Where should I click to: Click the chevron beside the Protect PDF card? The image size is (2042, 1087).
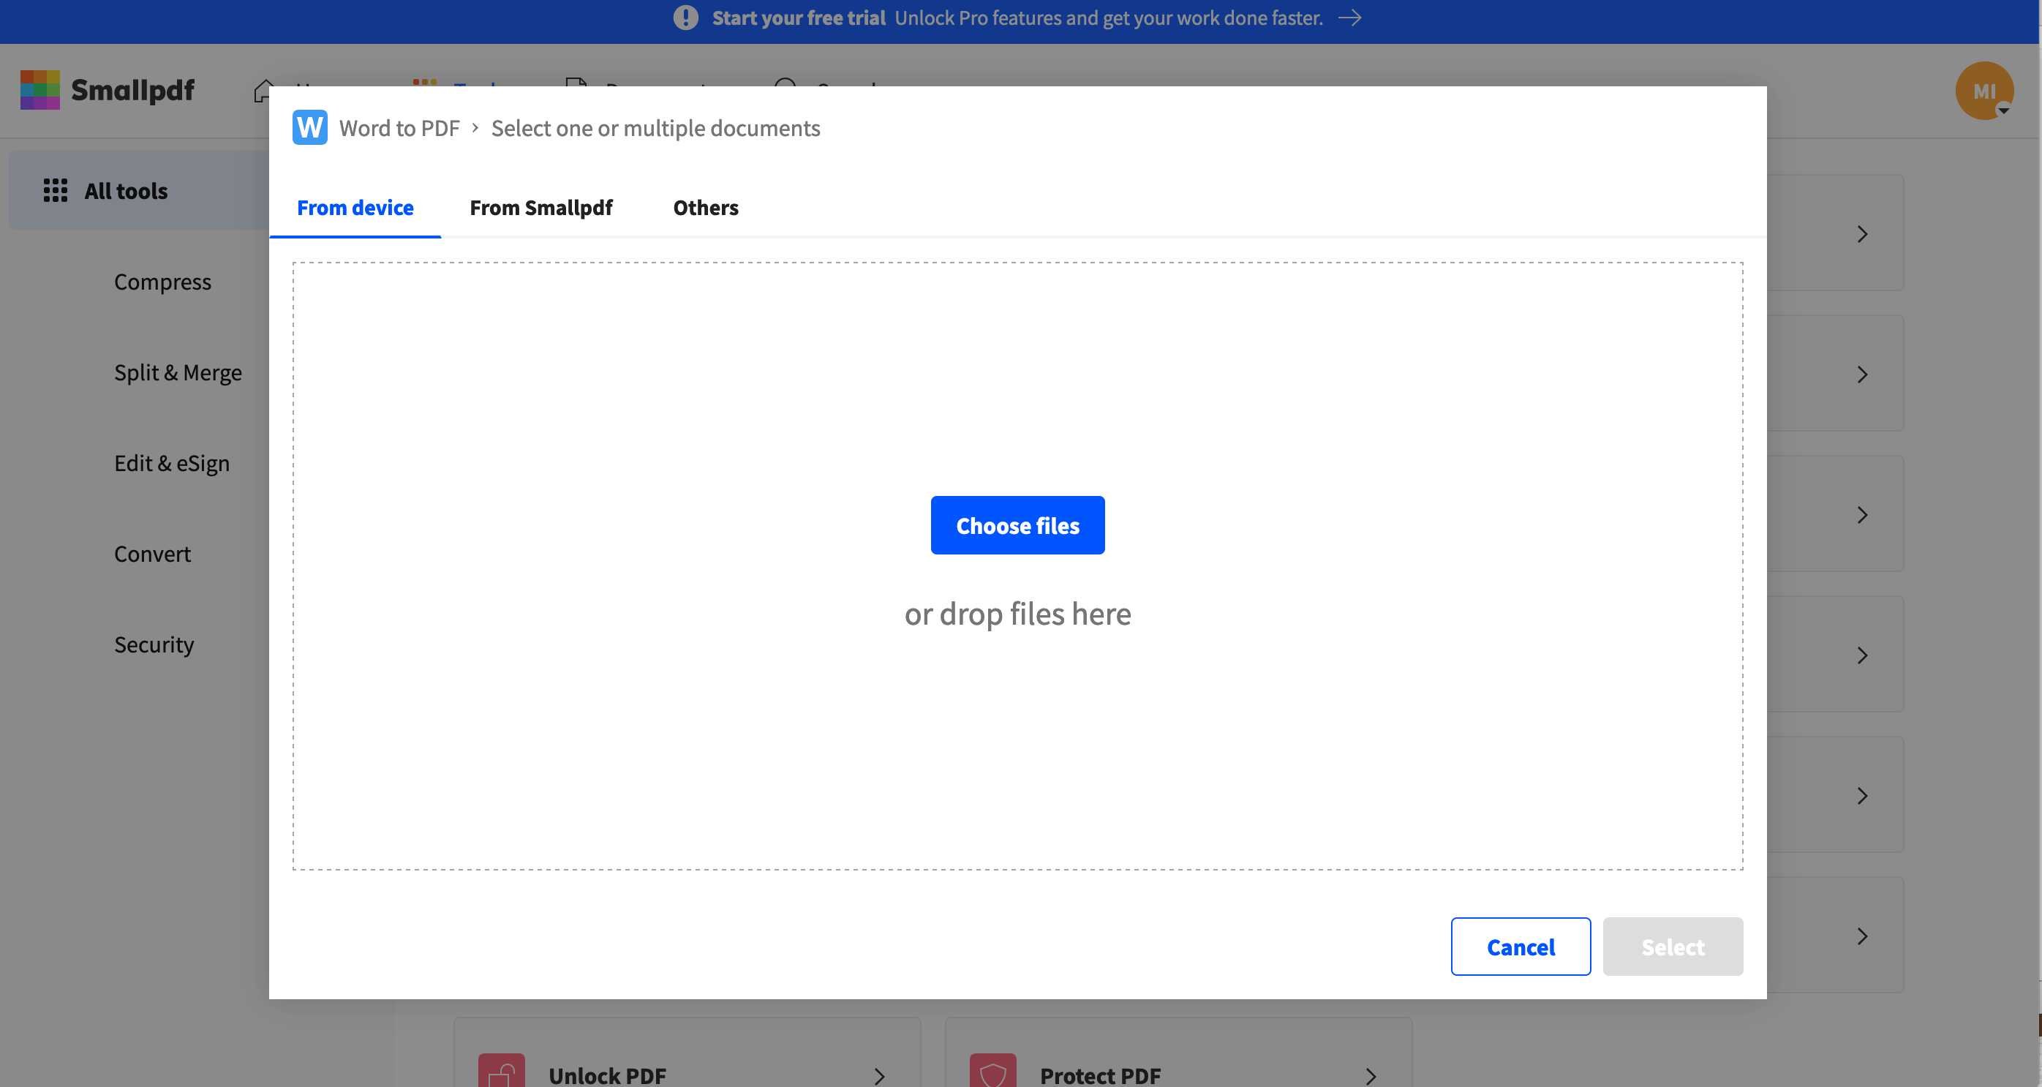(x=1371, y=1076)
